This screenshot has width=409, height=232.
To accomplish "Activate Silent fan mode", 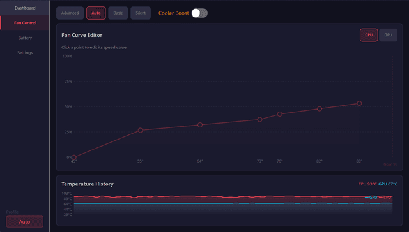I will (141, 13).
